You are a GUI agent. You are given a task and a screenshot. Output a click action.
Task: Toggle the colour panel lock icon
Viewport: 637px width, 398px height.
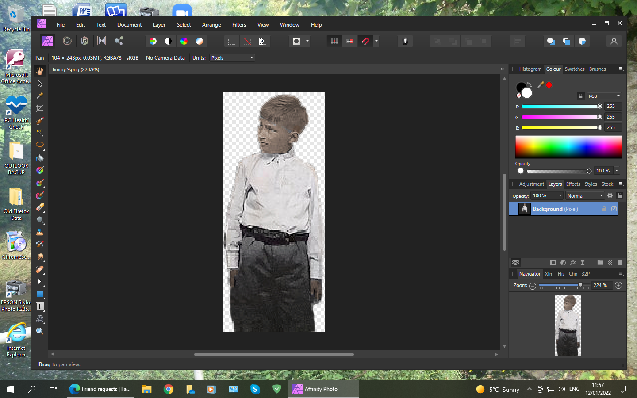(581, 96)
